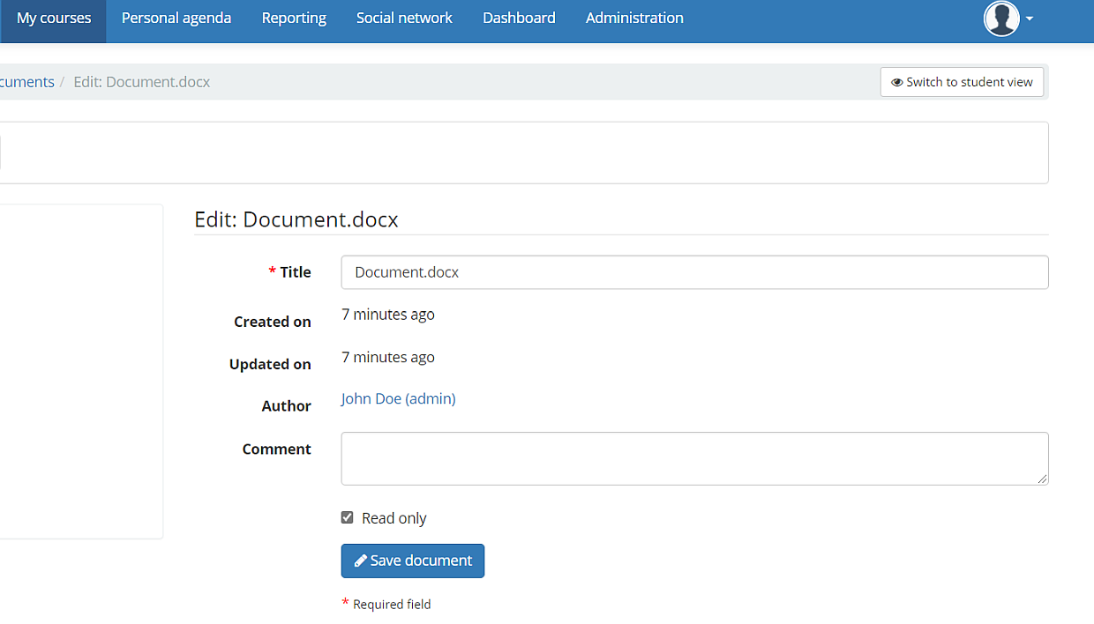Open the Reporting section

point(294,17)
